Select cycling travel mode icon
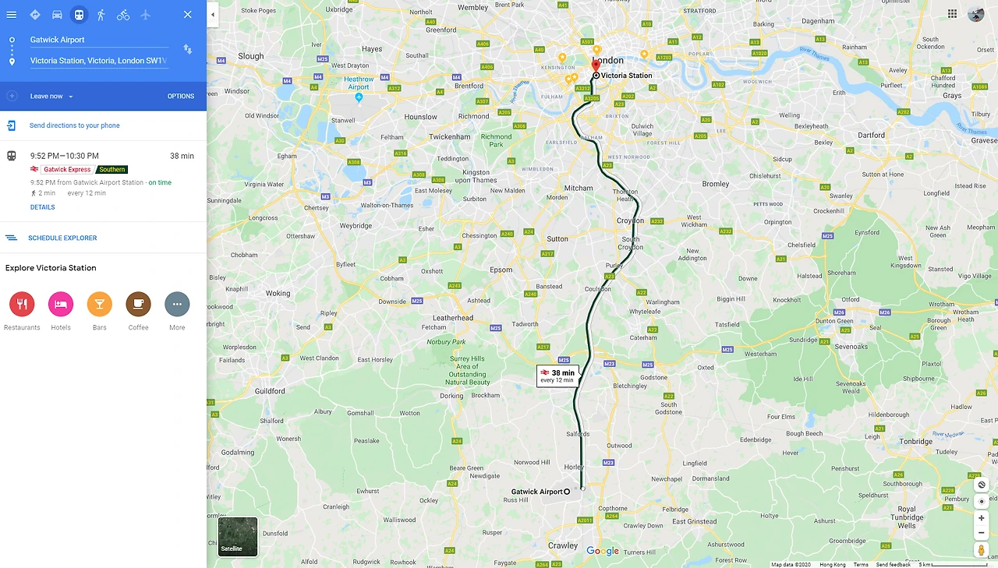998x568 pixels. click(123, 15)
